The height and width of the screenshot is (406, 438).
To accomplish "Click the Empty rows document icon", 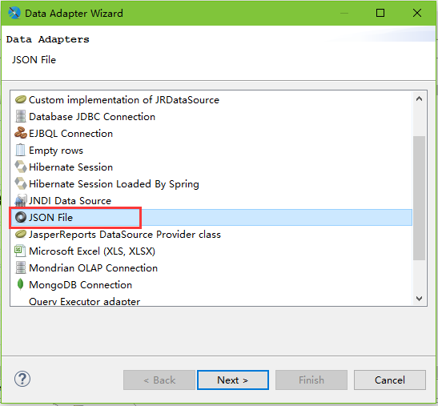I will click(20, 150).
